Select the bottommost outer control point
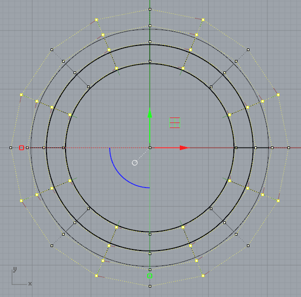The image size is (301, 297). click(x=150, y=286)
